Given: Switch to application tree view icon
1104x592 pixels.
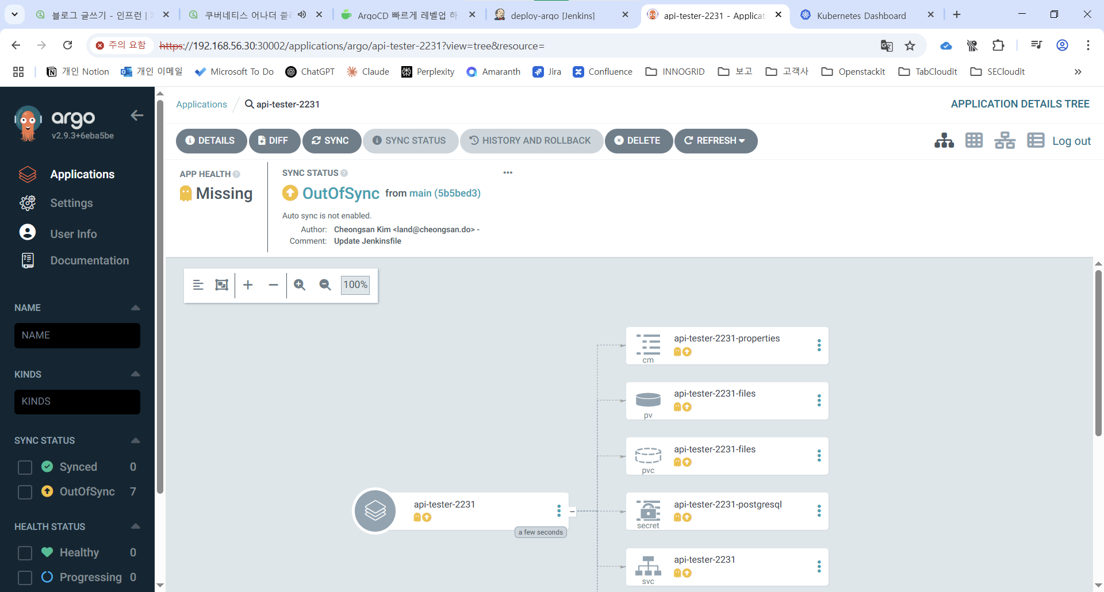Looking at the screenshot, I should 944,140.
